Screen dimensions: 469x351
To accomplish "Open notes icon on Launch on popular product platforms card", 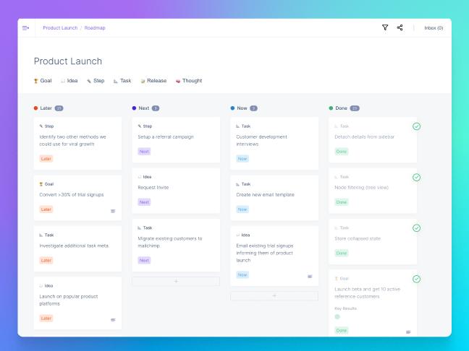I will point(113,320).
